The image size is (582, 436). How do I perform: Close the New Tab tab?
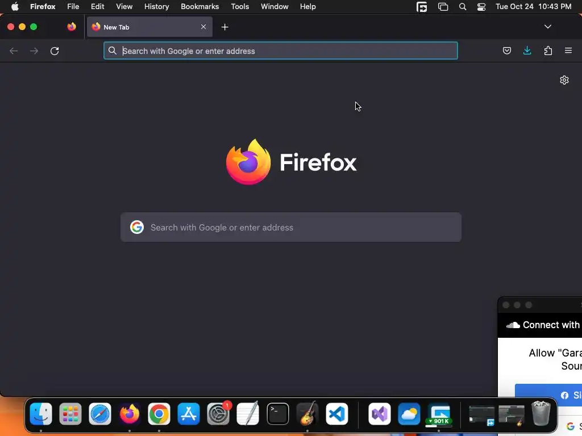click(x=203, y=27)
